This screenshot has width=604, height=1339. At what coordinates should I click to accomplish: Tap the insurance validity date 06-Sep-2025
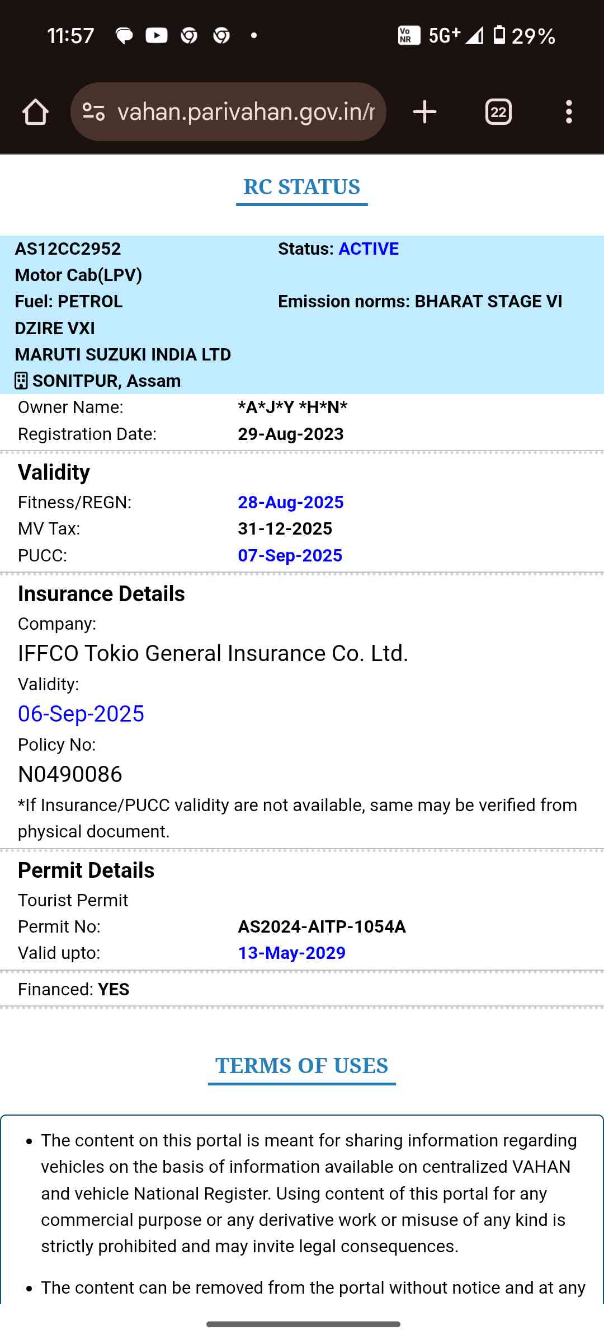click(81, 714)
